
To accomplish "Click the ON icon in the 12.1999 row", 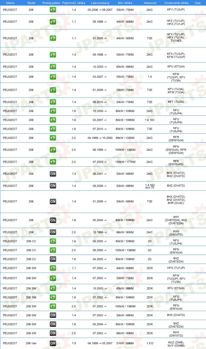I will point(53,232).
